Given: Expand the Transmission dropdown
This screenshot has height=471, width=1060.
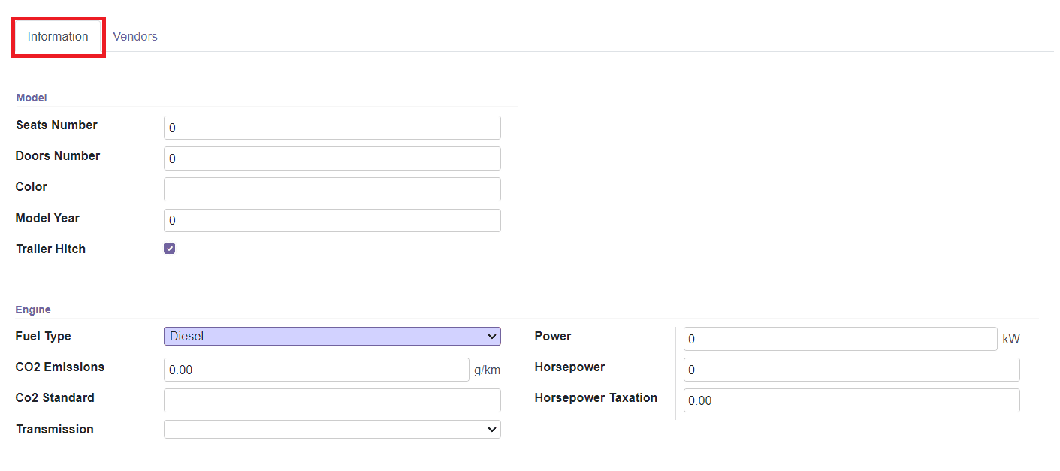Looking at the screenshot, I should click(332, 429).
